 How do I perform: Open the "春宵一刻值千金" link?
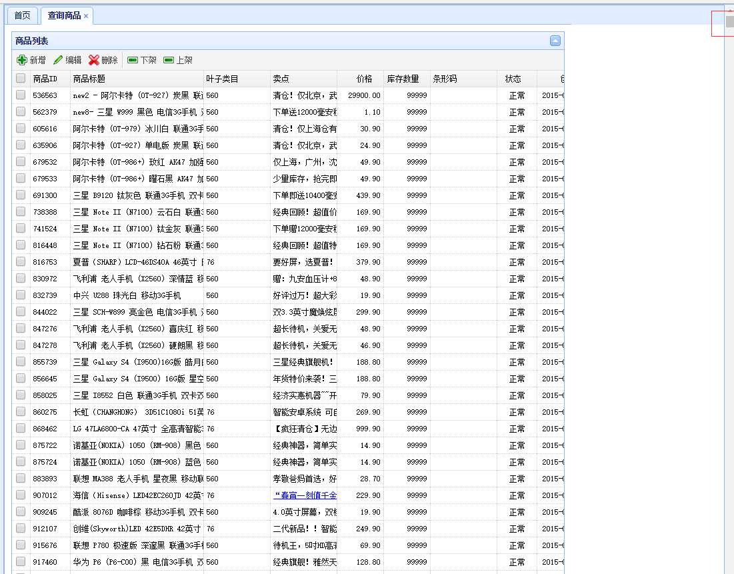pos(305,495)
